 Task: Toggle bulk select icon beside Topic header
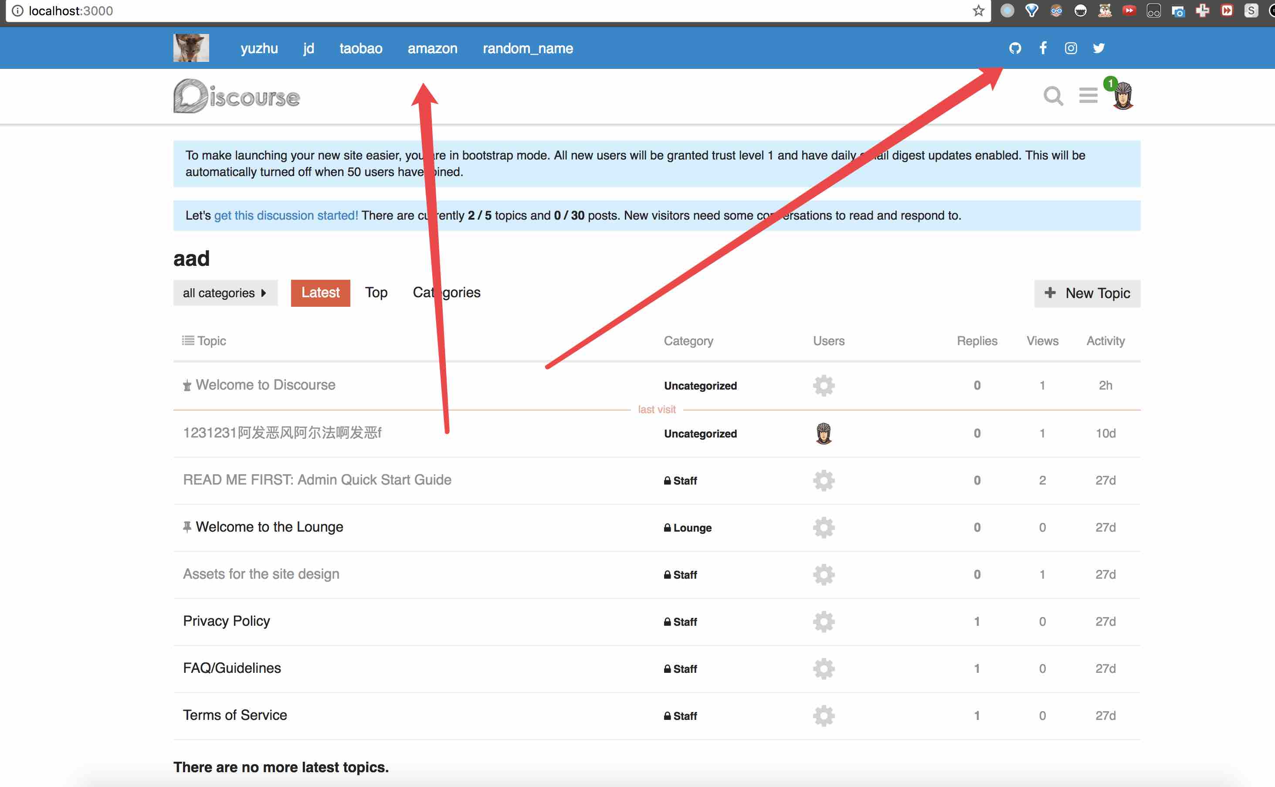(x=188, y=340)
